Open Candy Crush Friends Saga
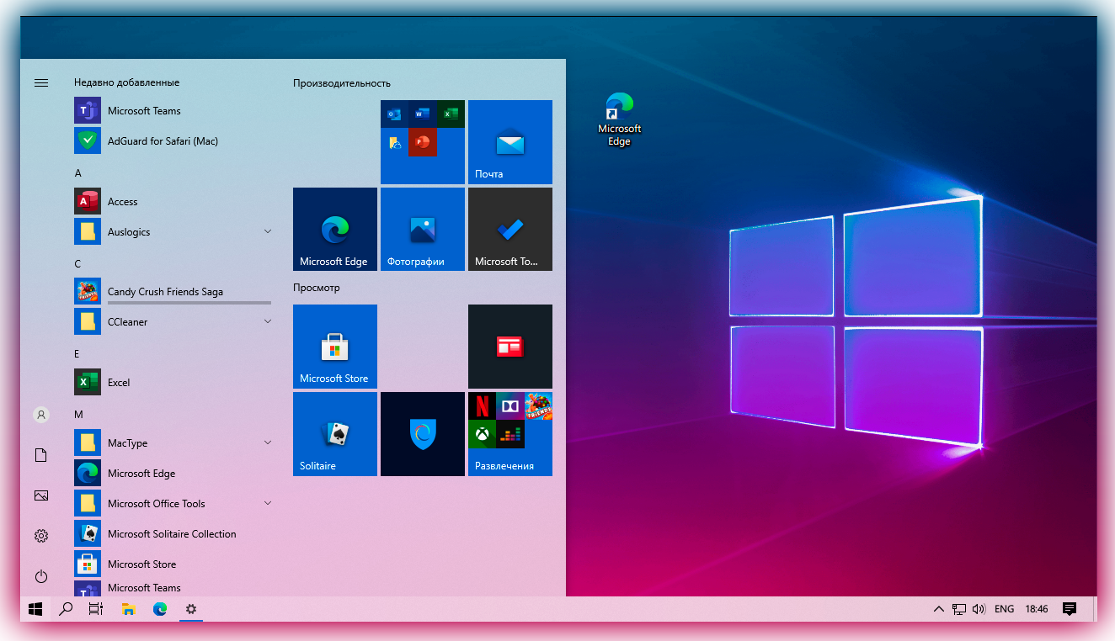Viewport: 1115px width, 641px height. coord(173,291)
